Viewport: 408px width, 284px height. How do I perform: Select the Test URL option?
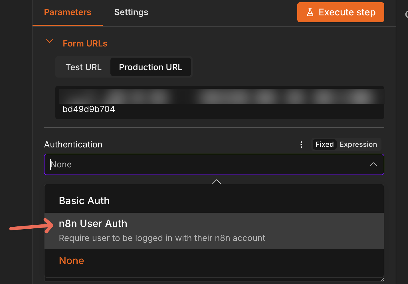click(x=83, y=67)
